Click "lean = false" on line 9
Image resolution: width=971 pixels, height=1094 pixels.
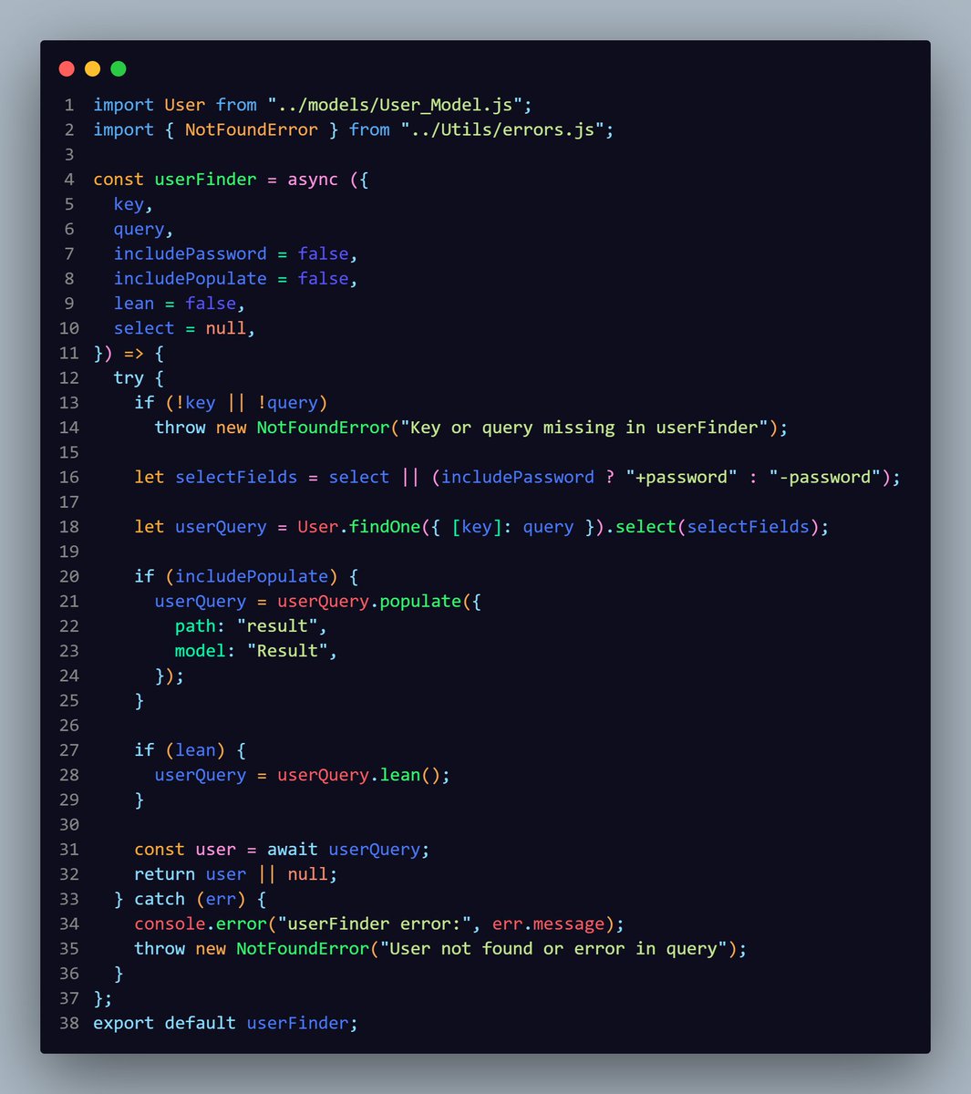point(175,304)
